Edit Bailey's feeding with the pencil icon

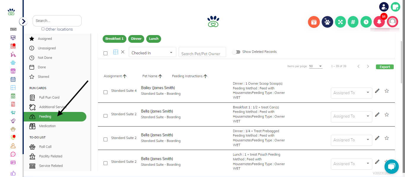pos(377,91)
